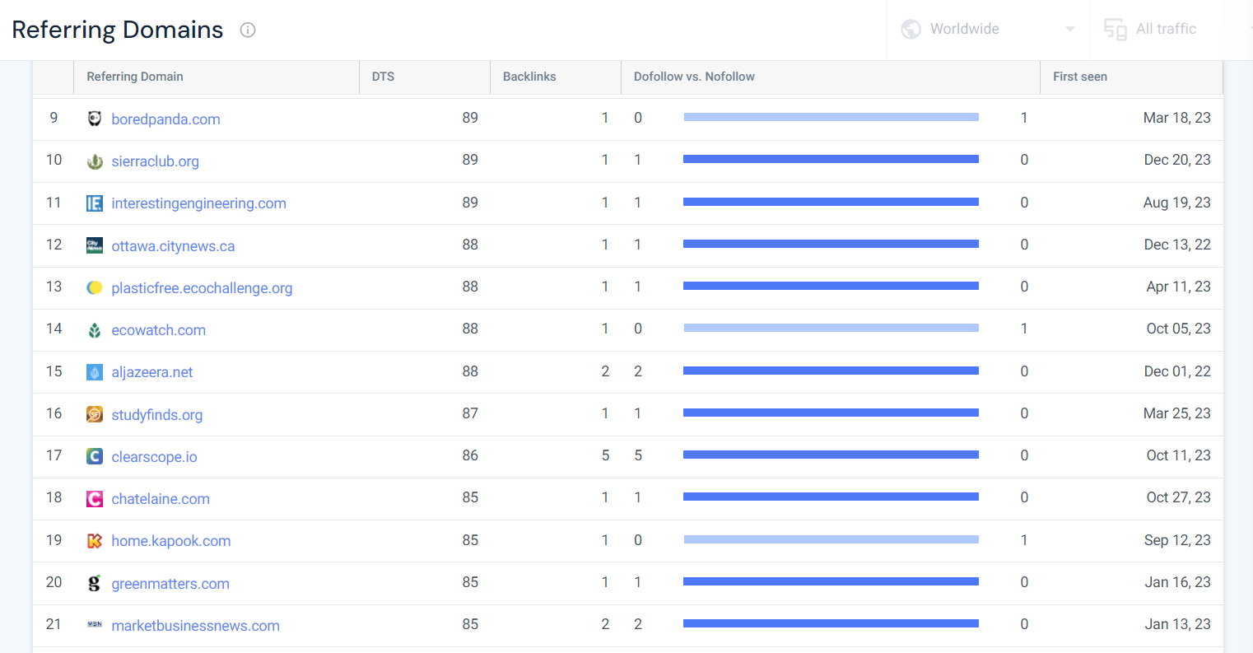The width and height of the screenshot is (1253, 653).
Task: Open the Worldwide region dropdown
Action: tap(988, 30)
